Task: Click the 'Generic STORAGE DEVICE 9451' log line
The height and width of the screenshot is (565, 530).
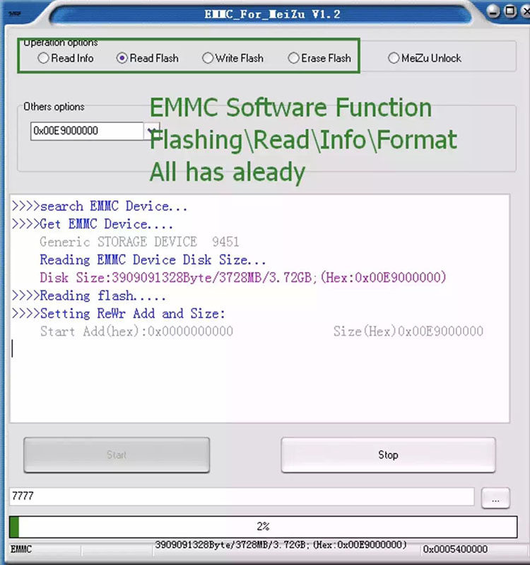Action: tap(139, 242)
